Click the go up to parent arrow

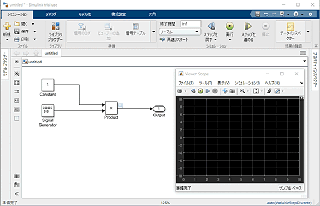click(x=36, y=54)
